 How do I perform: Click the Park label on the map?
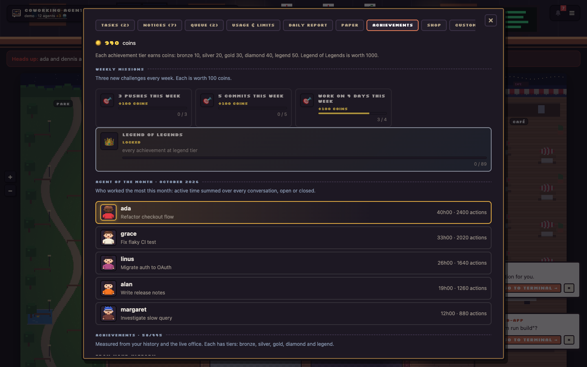point(63,104)
